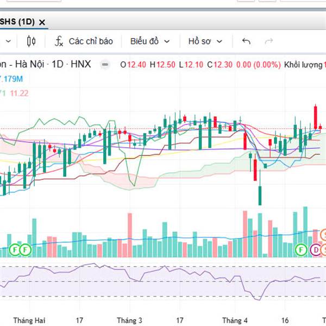Viewport: 326px width, 326px height.
Task: Select the SHS (1D) tab
Action: click(17, 22)
